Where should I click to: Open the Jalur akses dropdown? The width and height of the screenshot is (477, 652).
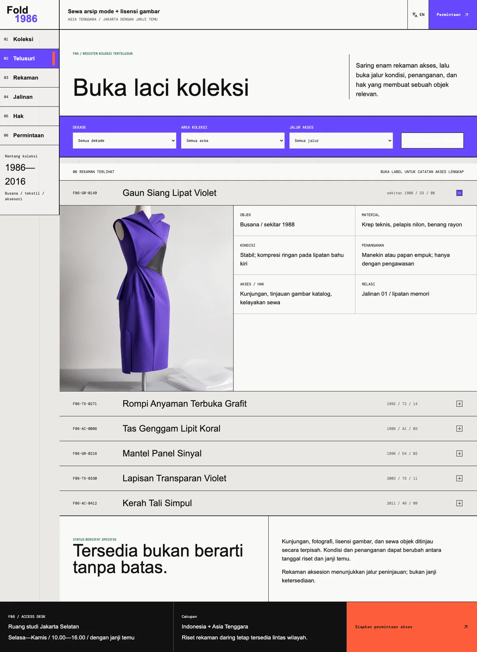341,140
